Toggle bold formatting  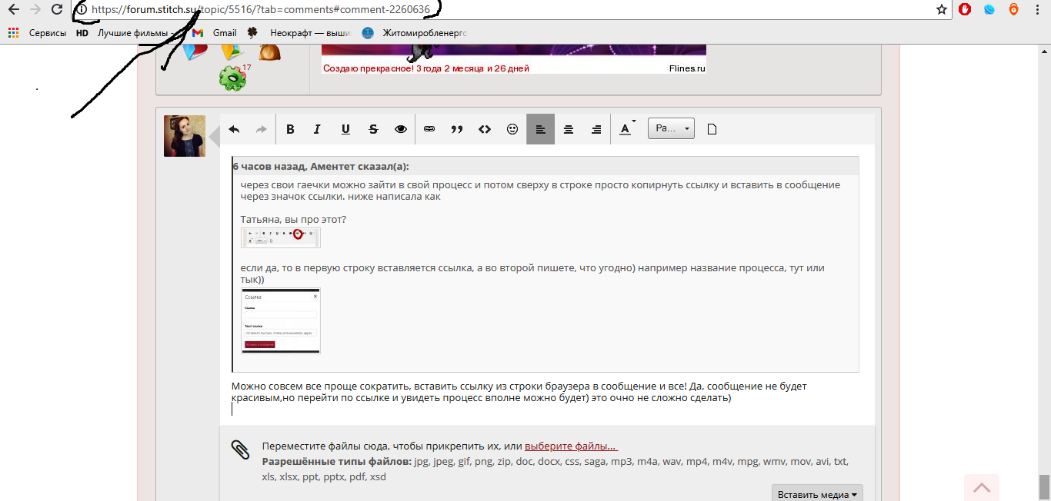(290, 129)
